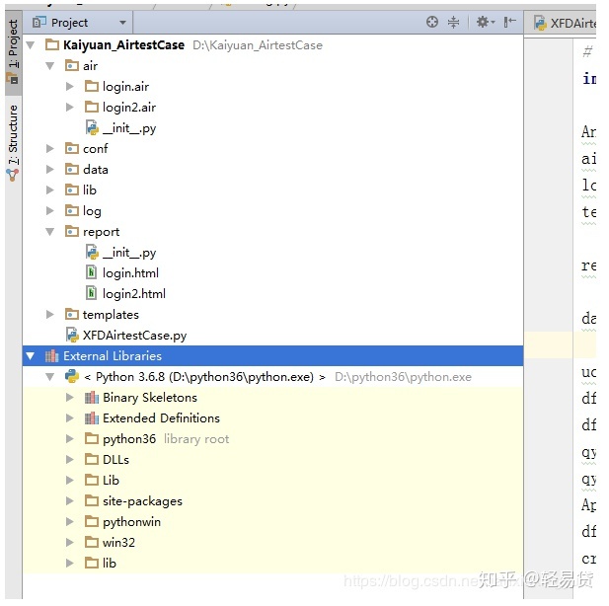Select the External Libraries row
Screen dimensions: 609x606
272,356
